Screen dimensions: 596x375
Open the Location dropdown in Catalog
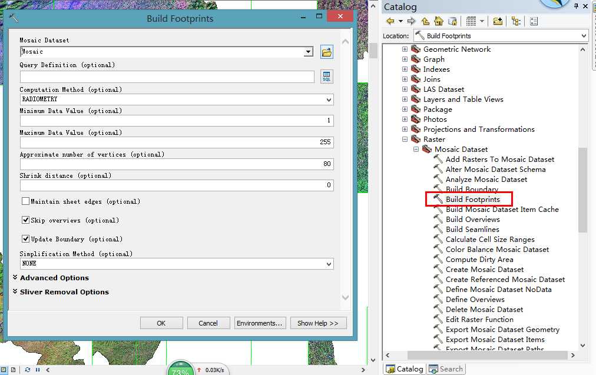pyautogui.click(x=584, y=36)
